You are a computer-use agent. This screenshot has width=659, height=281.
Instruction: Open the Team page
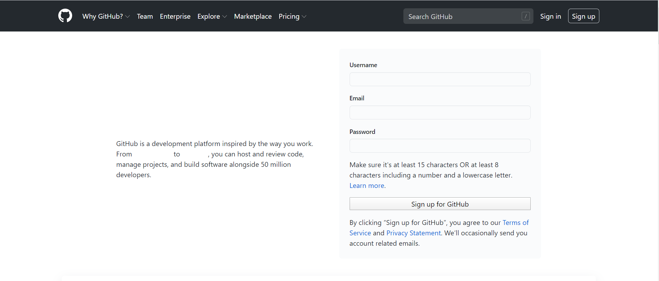145,16
